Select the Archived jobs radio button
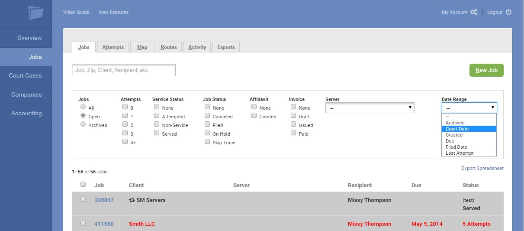 83,124
